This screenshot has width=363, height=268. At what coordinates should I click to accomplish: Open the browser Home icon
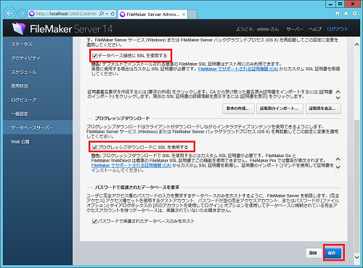[338, 14]
